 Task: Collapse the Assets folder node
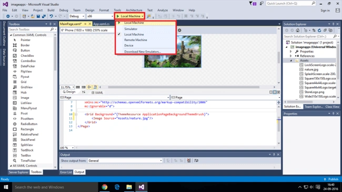[291, 60]
